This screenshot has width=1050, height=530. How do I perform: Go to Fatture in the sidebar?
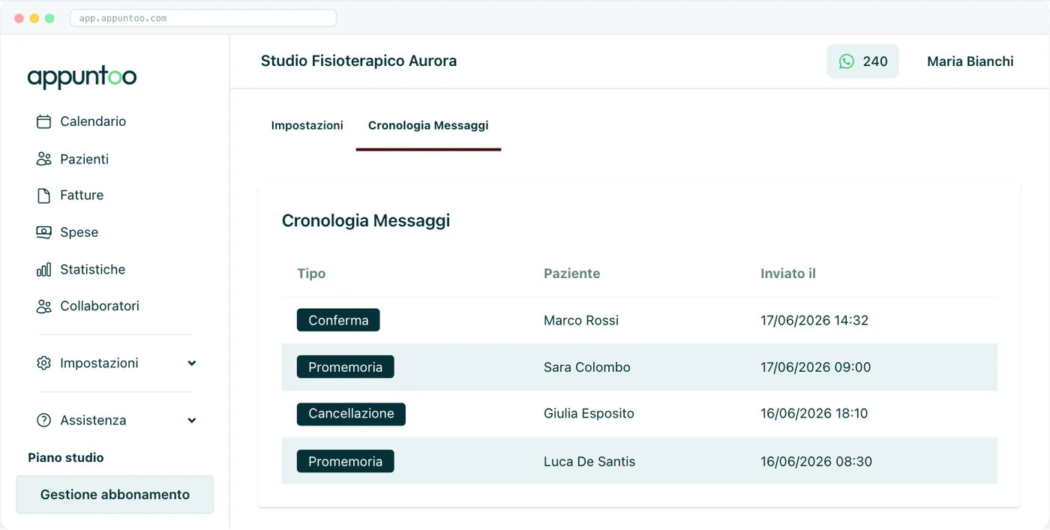pos(82,195)
